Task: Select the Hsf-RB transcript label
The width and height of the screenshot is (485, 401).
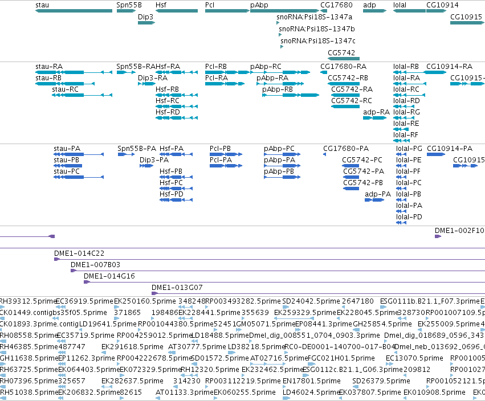Action: (x=167, y=89)
